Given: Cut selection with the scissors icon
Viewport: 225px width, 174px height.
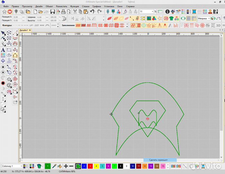Looking at the screenshot, I should [x=75, y=12].
